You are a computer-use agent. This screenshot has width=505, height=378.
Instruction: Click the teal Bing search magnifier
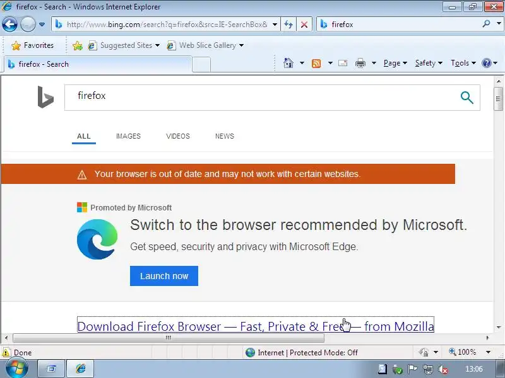pyautogui.click(x=466, y=98)
